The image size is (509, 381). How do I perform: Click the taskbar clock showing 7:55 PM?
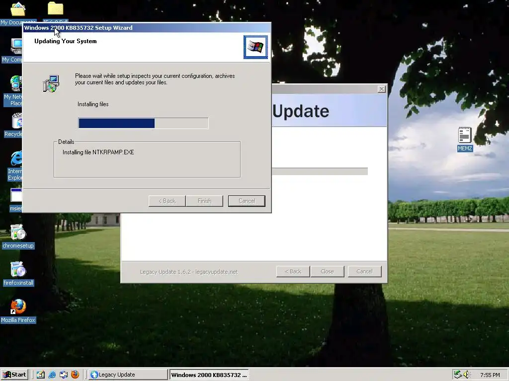(x=490, y=375)
